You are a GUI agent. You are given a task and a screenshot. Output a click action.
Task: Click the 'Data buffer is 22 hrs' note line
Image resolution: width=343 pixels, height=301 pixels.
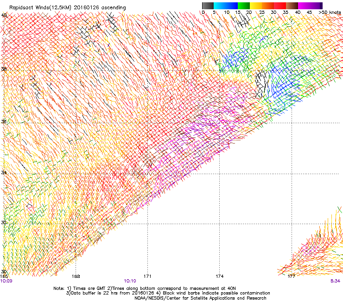168,293
